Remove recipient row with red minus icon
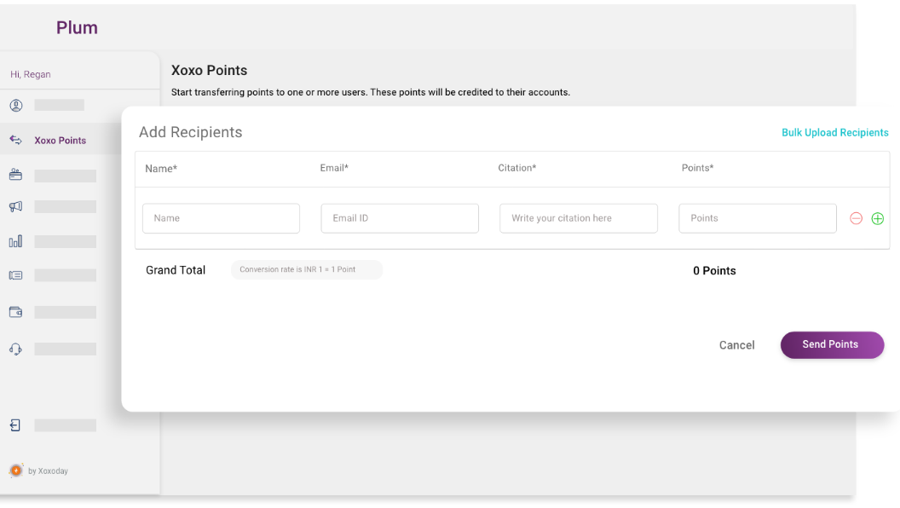This screenshot has width=900, height=508. click(x=856, y=218)
